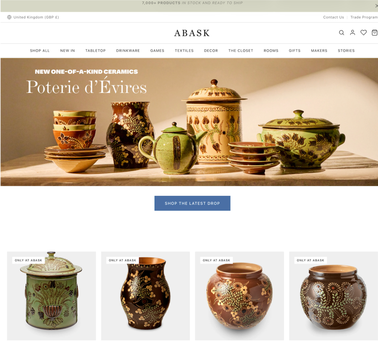Click the Poterie d'Évires hero banner
Viewport: 378px width, 344px height.
pos(189,122)
